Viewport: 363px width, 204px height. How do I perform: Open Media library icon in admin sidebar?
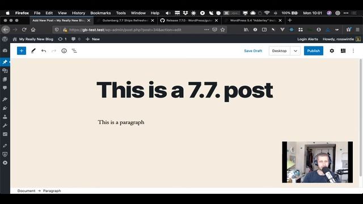[5, 70]
